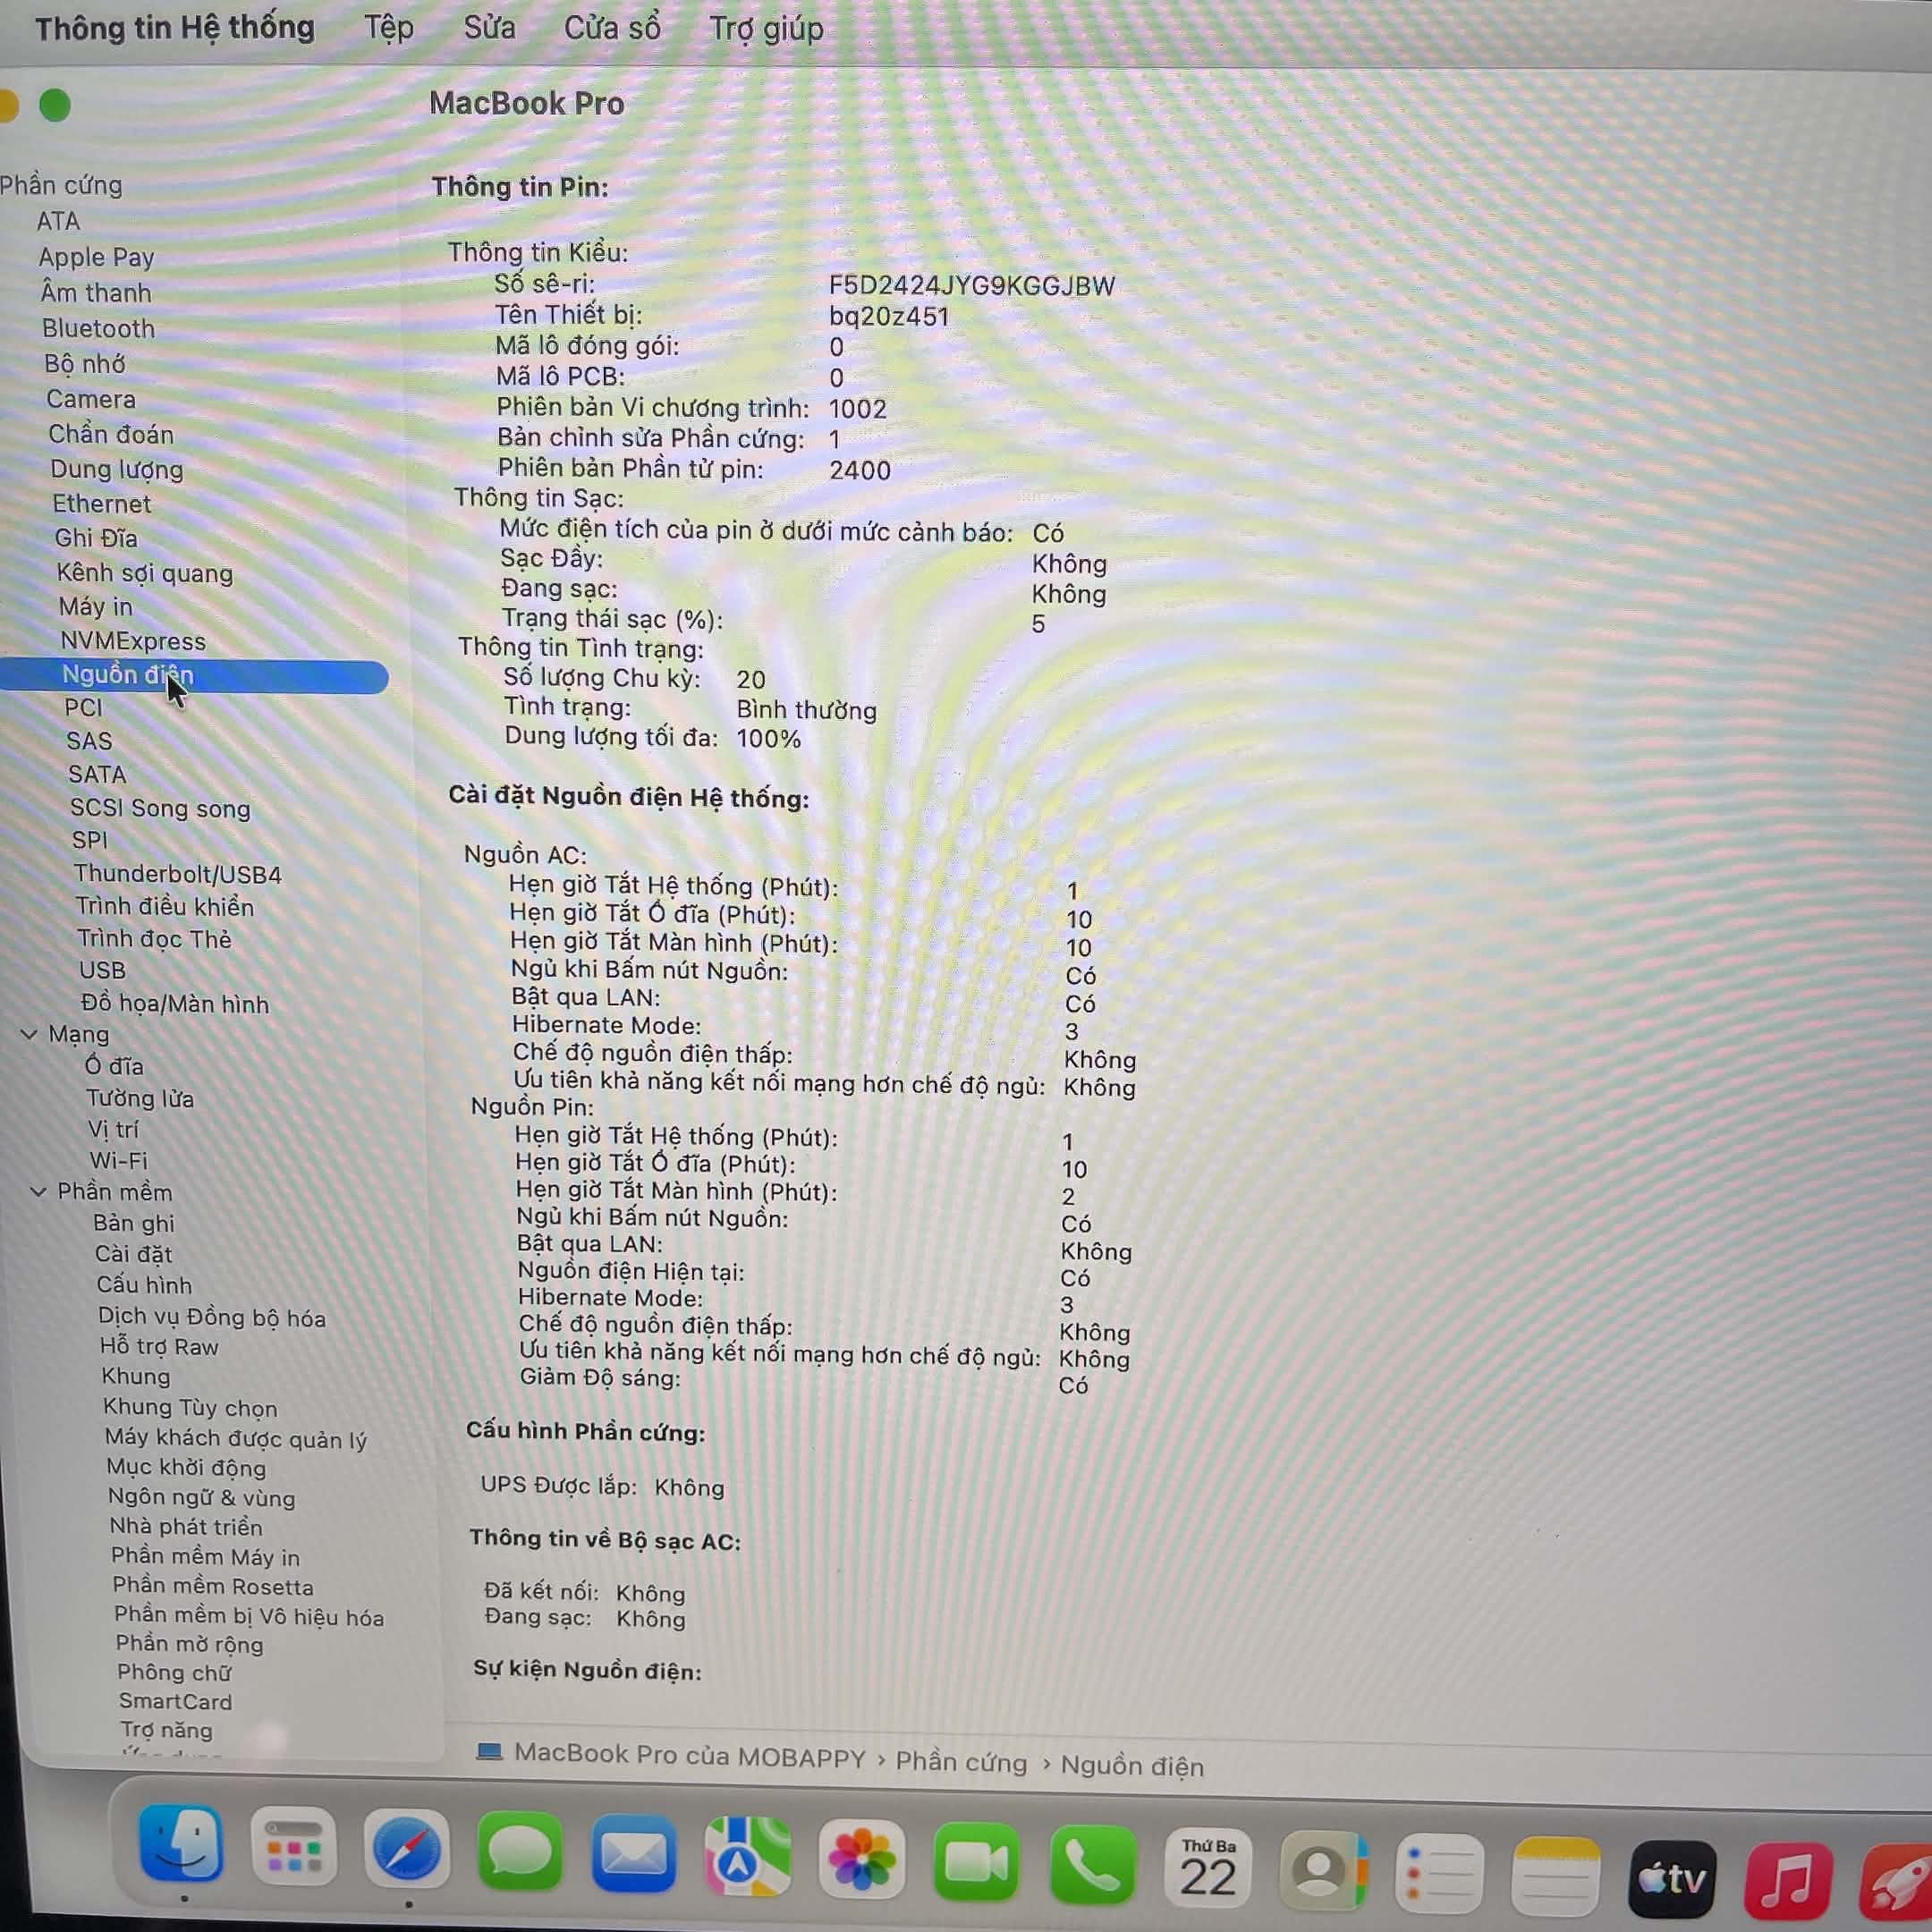Image resolution: width=1932 pixels, height=1932 pixels.
Task: Click the green zoom window button
Action: pos(55,105)
